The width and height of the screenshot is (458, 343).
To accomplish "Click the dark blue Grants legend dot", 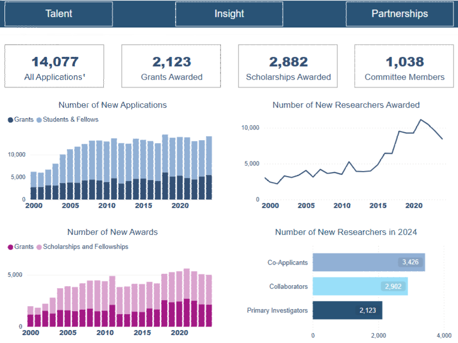I will point(10,120).
